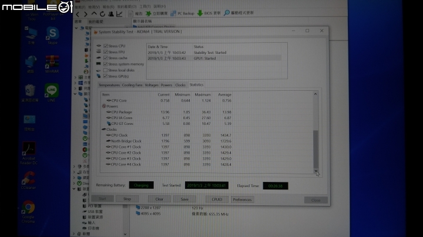Select the 'GPU1: Started' log entry
The width and height of the screenshot is (423, 237).
pos(214,59)
